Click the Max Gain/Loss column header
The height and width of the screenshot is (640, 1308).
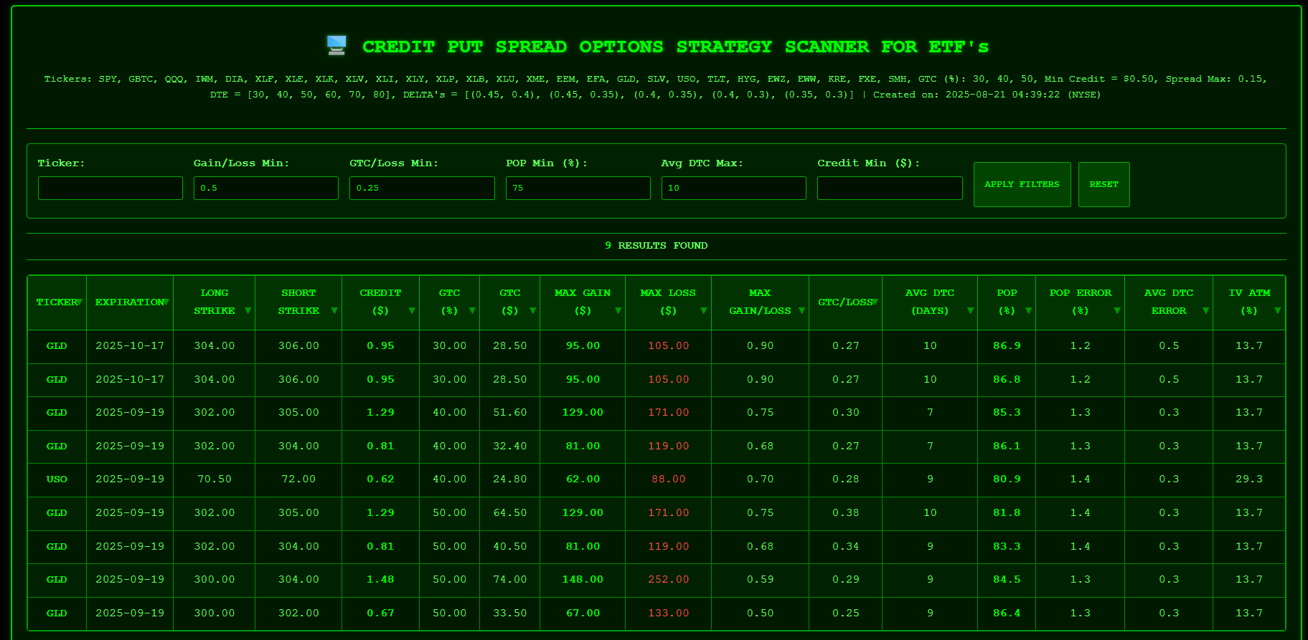pos(760,302)
